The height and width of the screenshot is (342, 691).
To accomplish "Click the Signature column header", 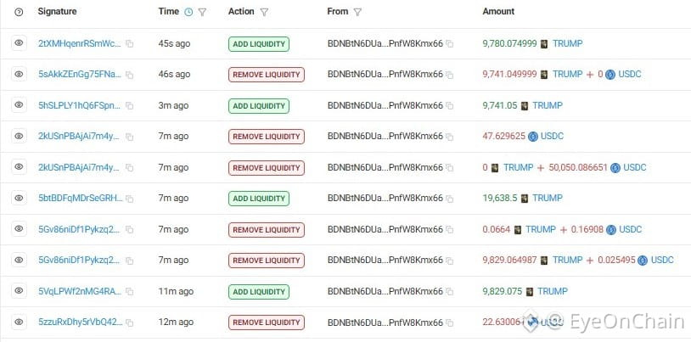I will coord(57,12).
